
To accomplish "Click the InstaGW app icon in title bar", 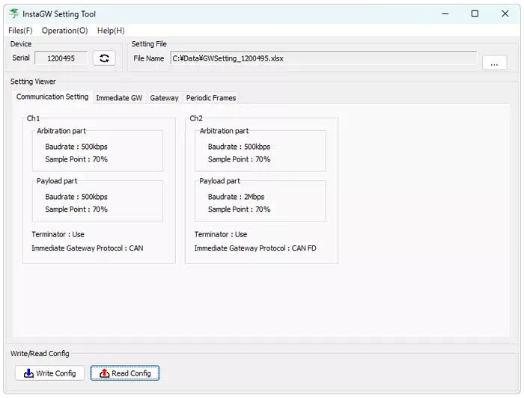I will (14, 13).
